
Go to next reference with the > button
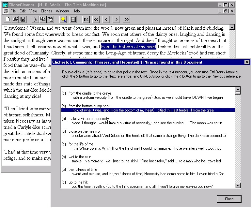coord(116,20)
